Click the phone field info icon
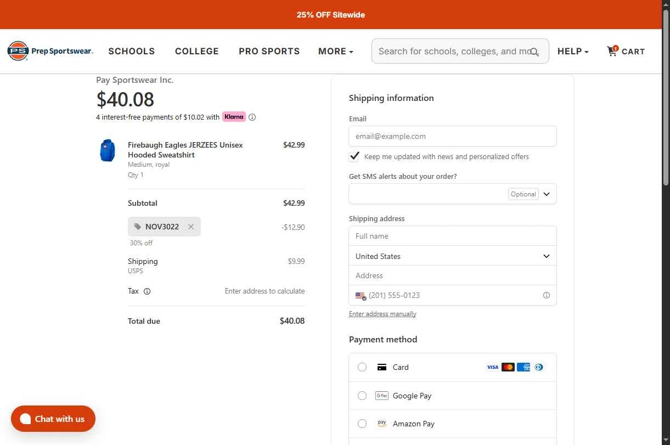 tap(547, 295)
